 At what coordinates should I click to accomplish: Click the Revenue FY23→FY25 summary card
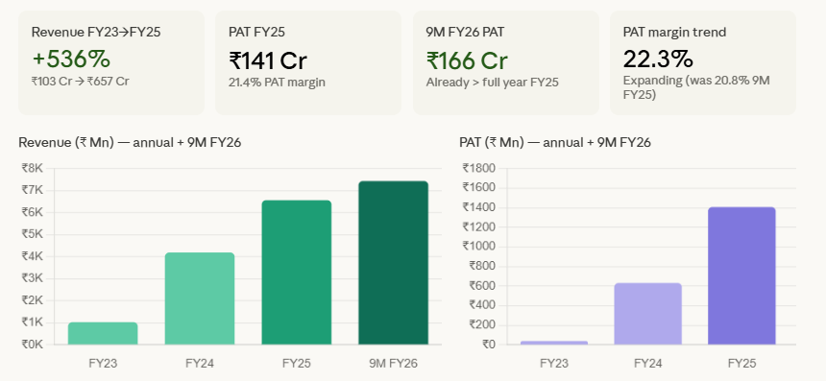click(x=111, y=62)
